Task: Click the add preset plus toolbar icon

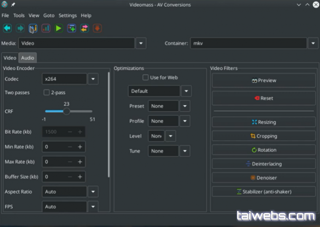Action: [x=72, y=28]
